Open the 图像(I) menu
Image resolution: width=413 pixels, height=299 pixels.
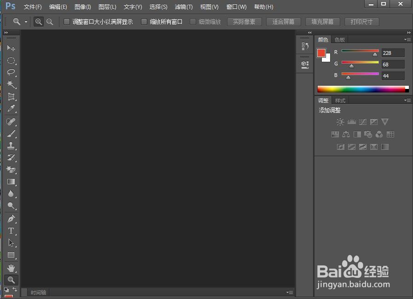[x=83, y=7]
